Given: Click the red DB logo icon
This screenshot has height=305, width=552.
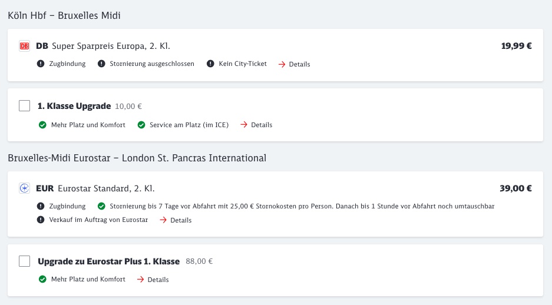Looking at the screenshot, I should (24, 46).
